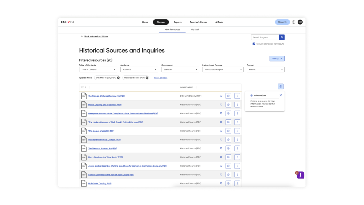The image size is (364, 205).
Task: Click the Coachly button
Action: tap(282, 22)
